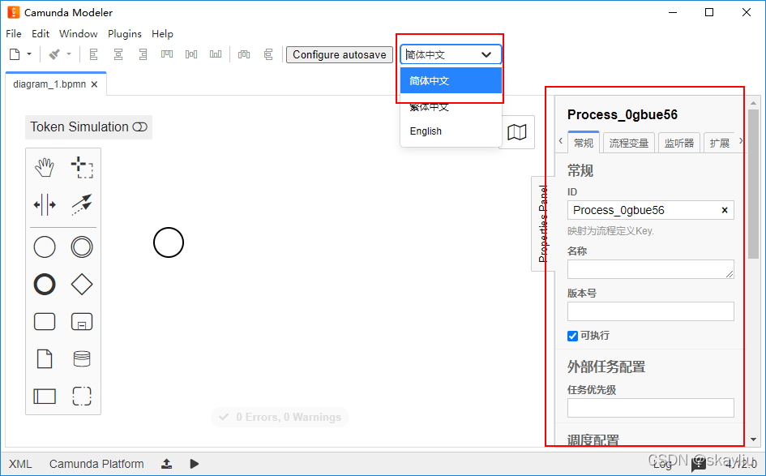Image resolution: width=766 pixels, height=476 pixels.
Task: Align elements to vertical middle
Action: click(191, 54)
